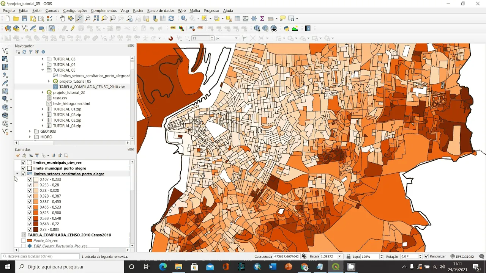
Task: Uncheck the Renderizar checkbox
Action: [x=426, y=257]
